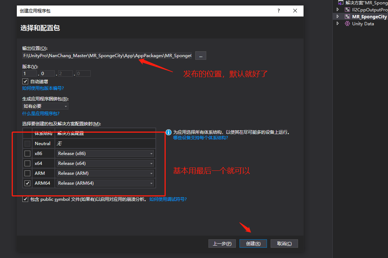The image size is (388, 258).
Task: Click the Unity Data diamond icon
Action: click(347, 23)
